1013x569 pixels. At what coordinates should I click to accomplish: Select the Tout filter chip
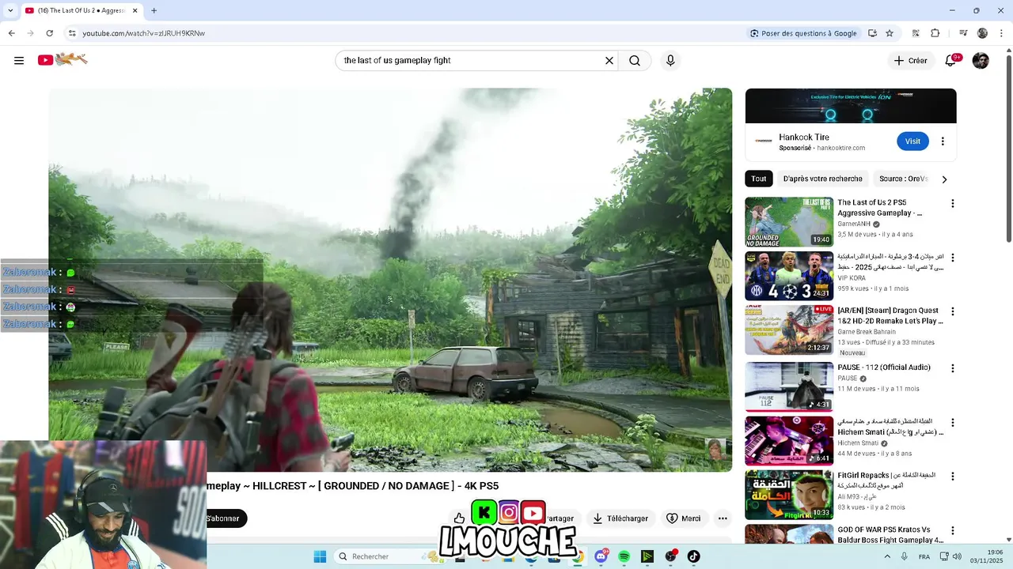pyautogui.click(x=759, y=179)
